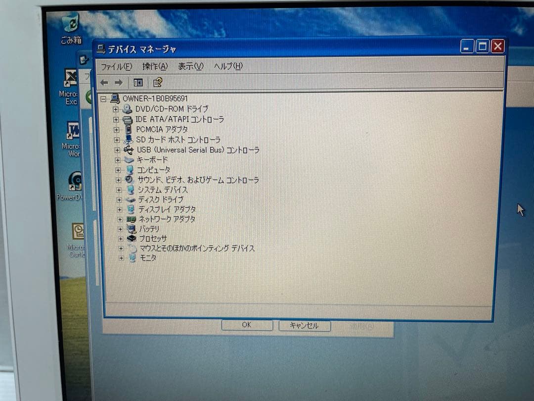Image resolution: width=534 pixels, height=401 pixels.
Task: Open the 操作(A) menu
Action: point(155,66)
